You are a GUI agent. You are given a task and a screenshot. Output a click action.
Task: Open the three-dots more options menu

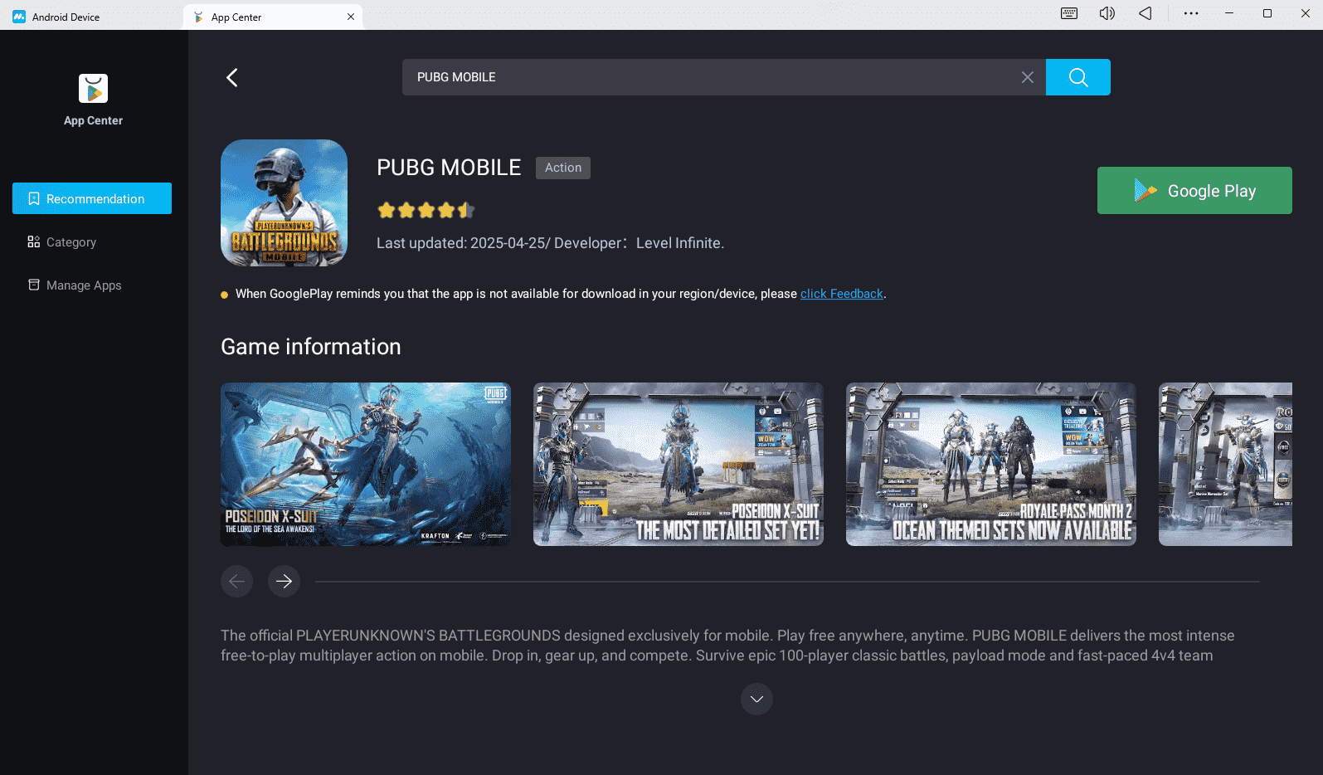[x=1191, y=13]
